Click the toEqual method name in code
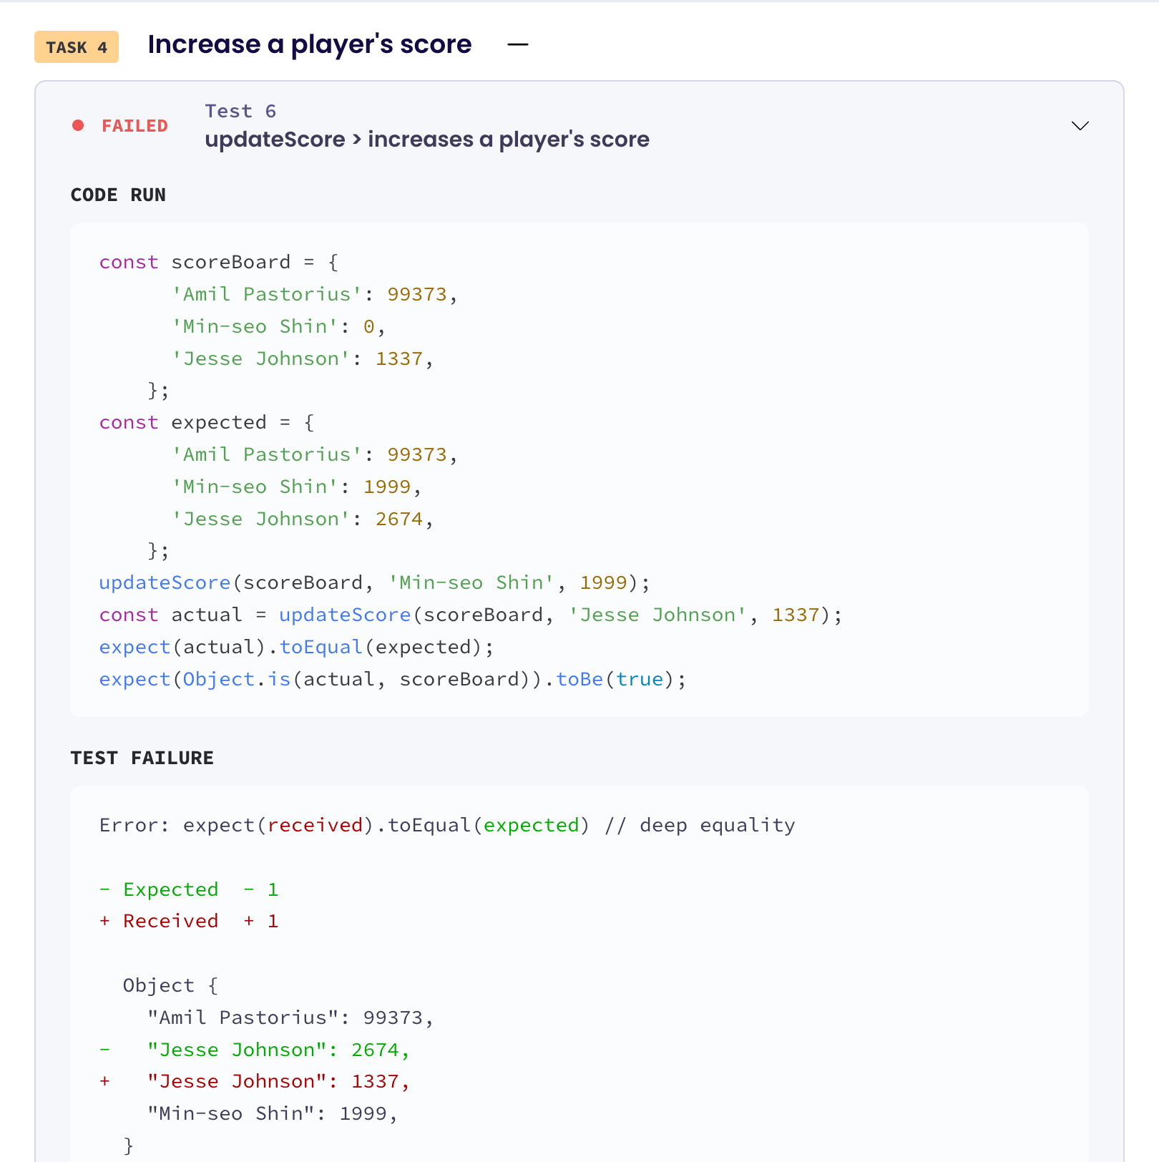This screenshot has height=1162, width=1159. (x=321, y=647)
